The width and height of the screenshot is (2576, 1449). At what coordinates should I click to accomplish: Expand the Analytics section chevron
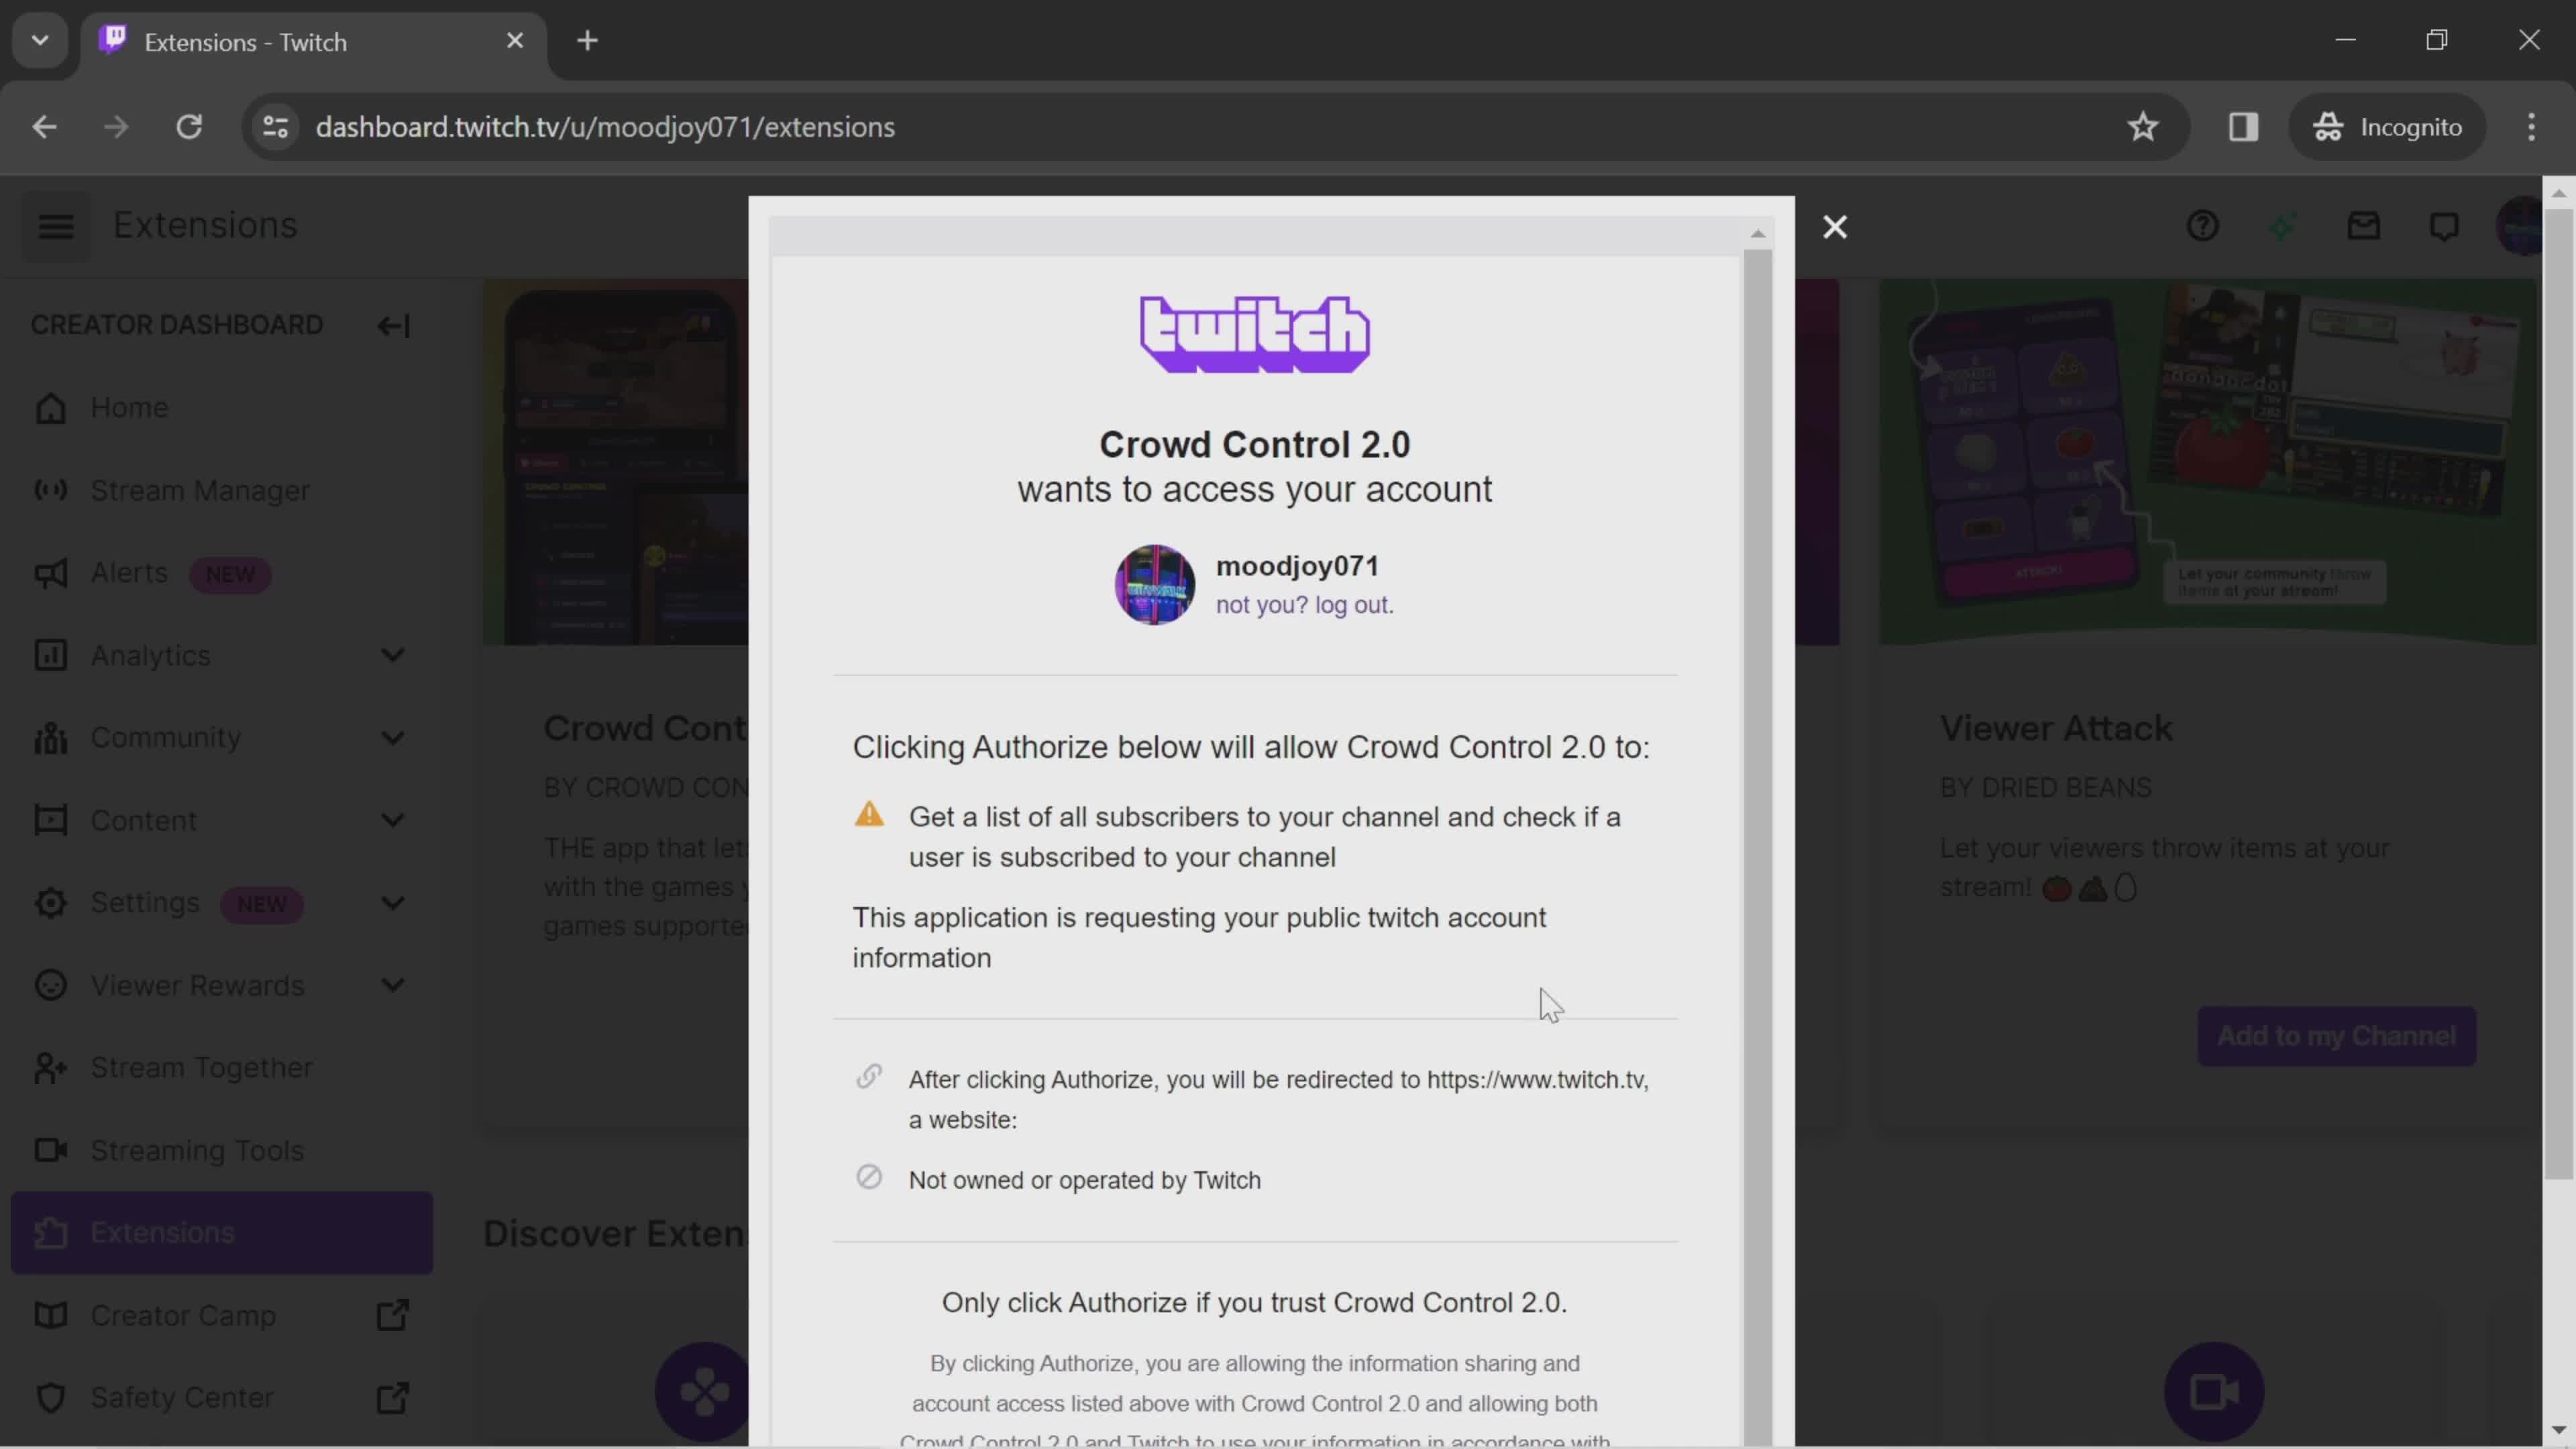click(393, 655)
